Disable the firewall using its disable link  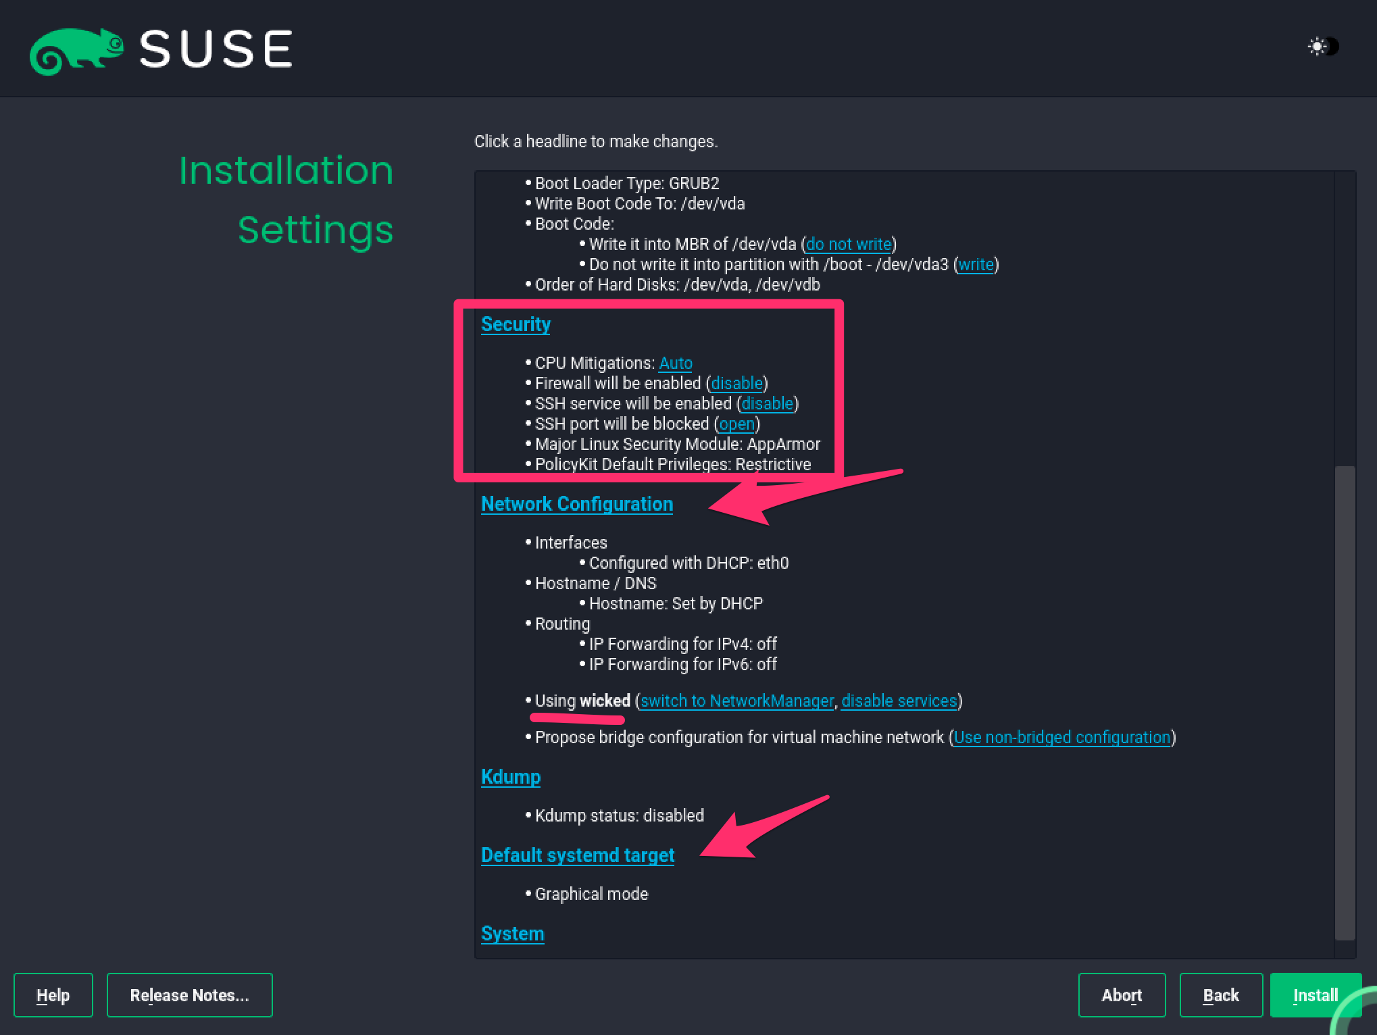tap(736, 384)
